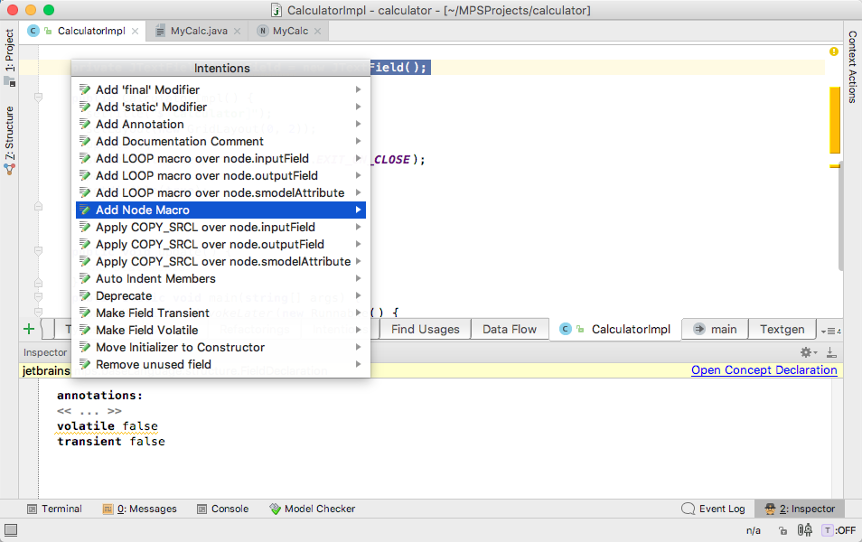This screenshot has width=862, height=542.
Task: Toggle the volatile false value in Inspector
Action: [x=140, y=426]
